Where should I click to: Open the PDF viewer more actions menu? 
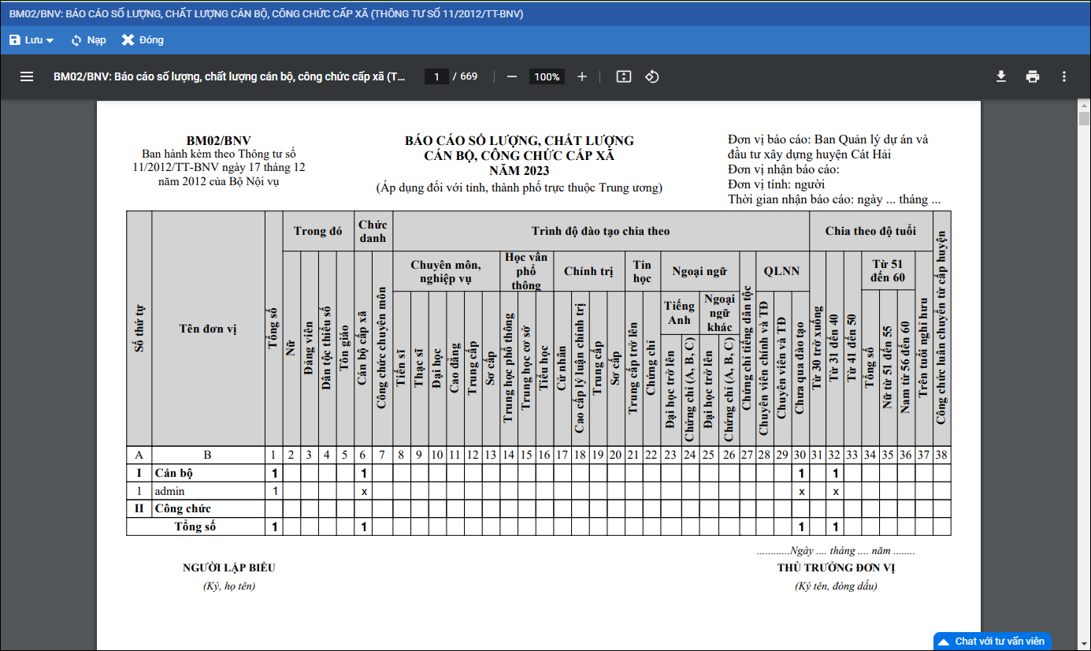click(x=1064, y=76)
